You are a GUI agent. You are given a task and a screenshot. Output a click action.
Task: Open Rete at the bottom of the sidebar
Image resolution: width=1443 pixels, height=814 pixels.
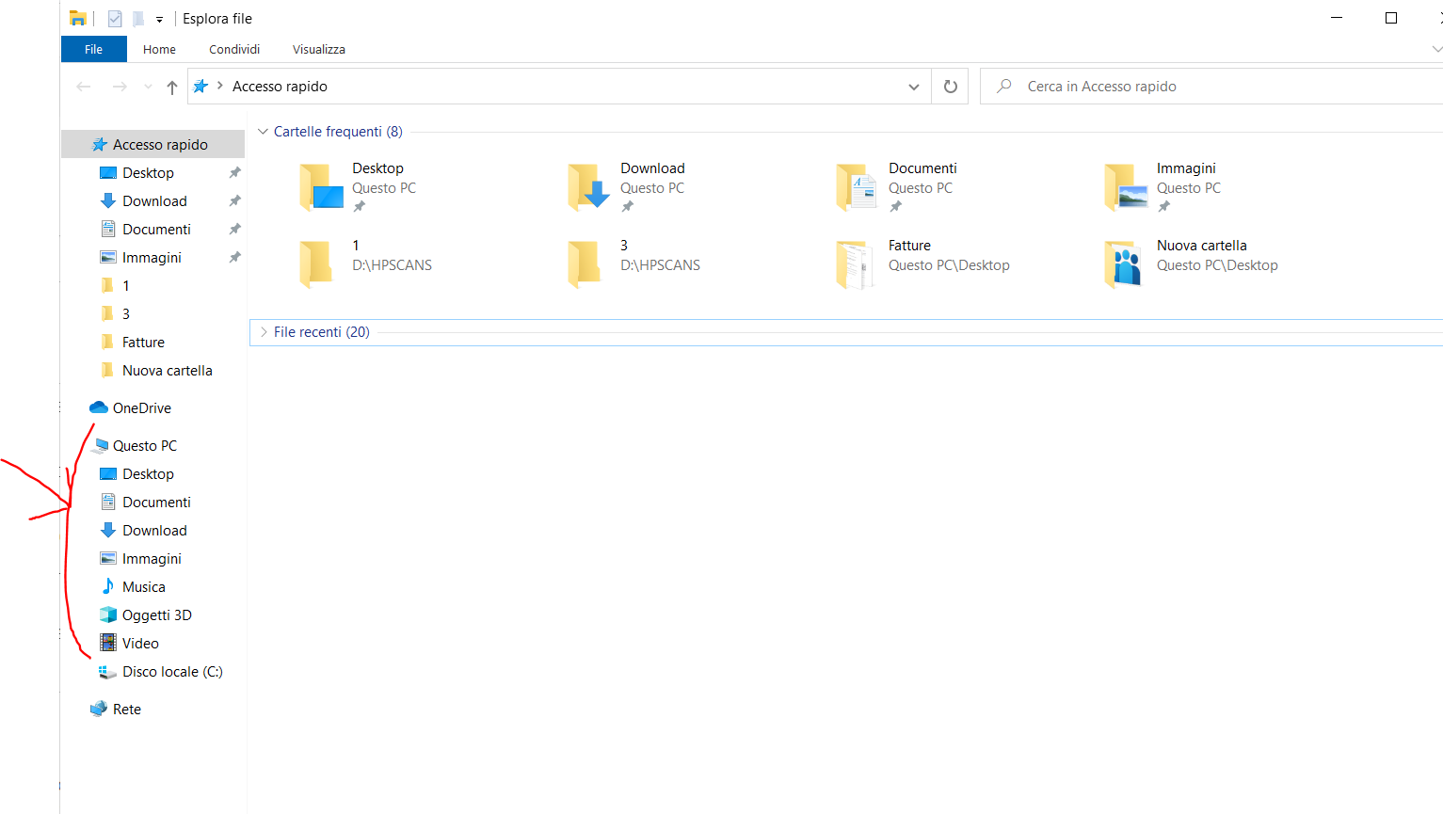point(127,709)
